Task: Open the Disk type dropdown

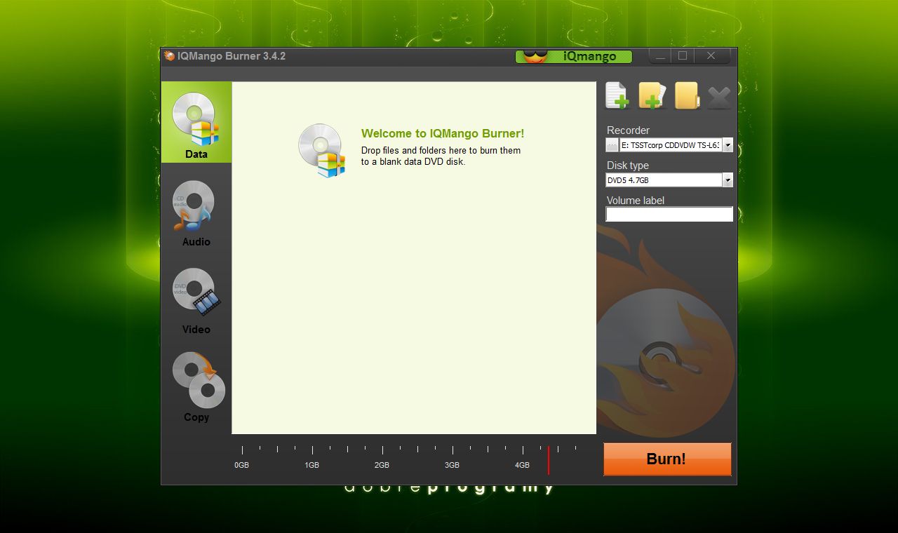Action: pos(728,180)
